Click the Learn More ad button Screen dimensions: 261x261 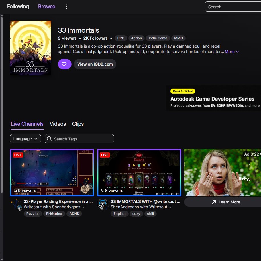click(x=223, y=202)
